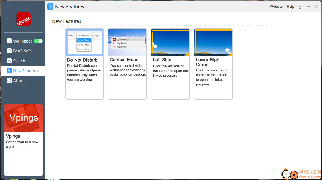Click the FastSide square icon

[9, 51]
